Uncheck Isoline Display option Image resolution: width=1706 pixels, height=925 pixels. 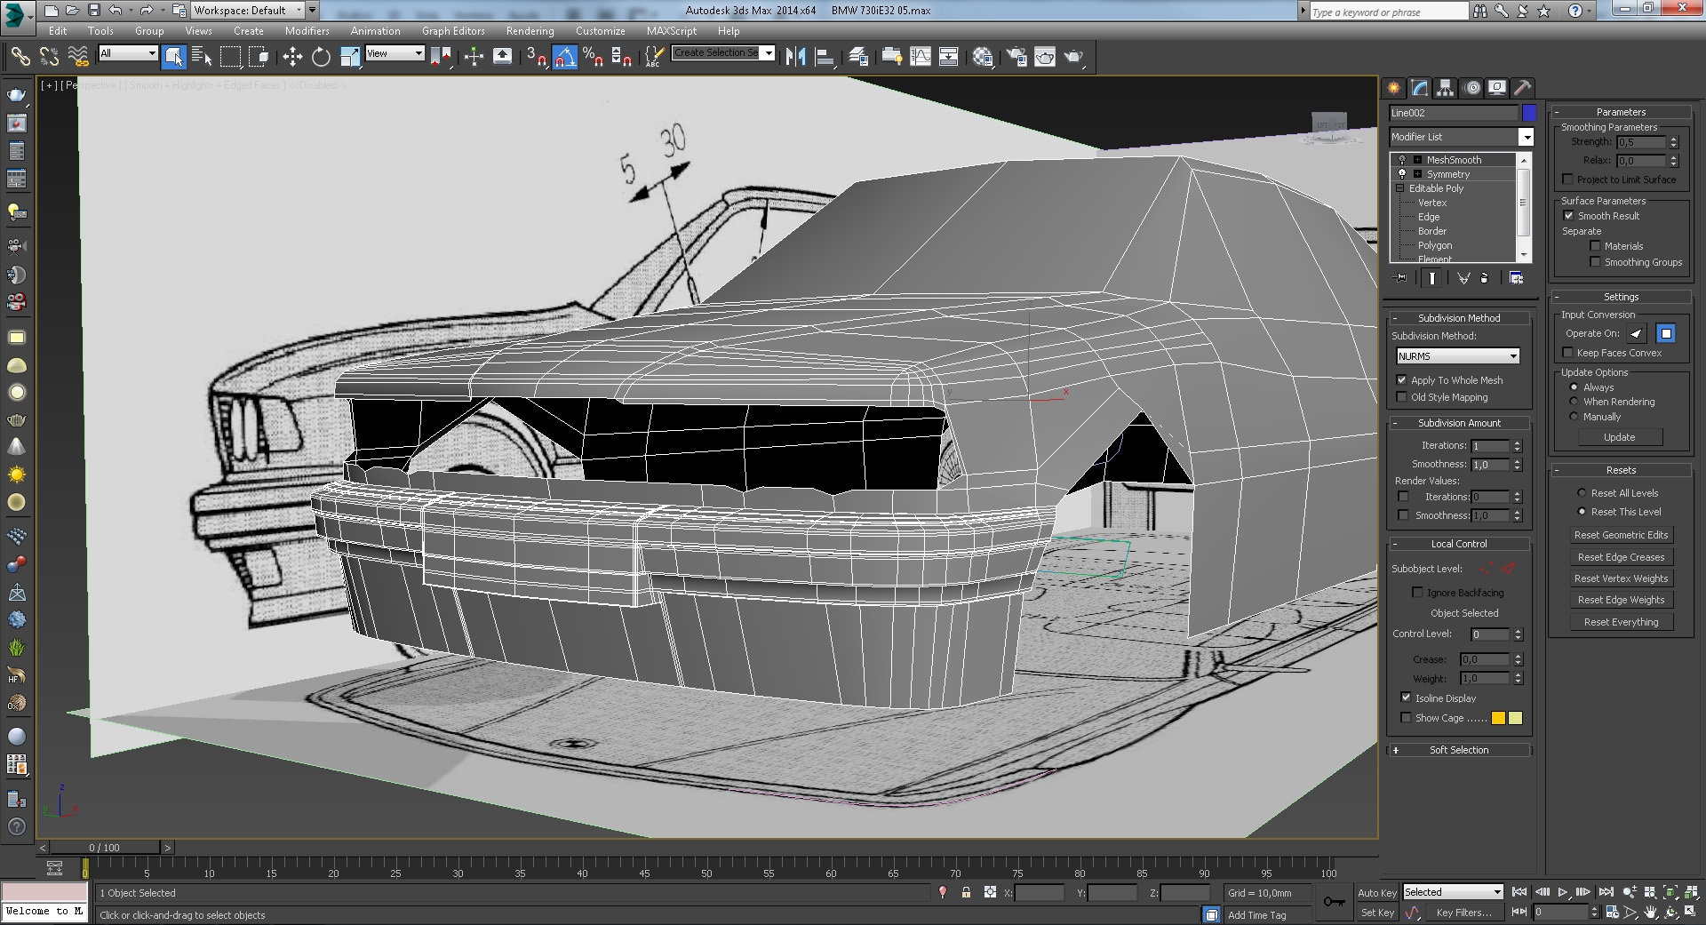[1406, 698]
